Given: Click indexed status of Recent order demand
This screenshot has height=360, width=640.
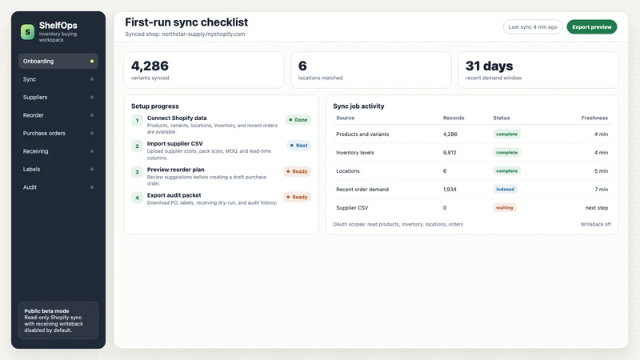Looking at the screenshot, I should pyautogui.click(x=505, y=189).
